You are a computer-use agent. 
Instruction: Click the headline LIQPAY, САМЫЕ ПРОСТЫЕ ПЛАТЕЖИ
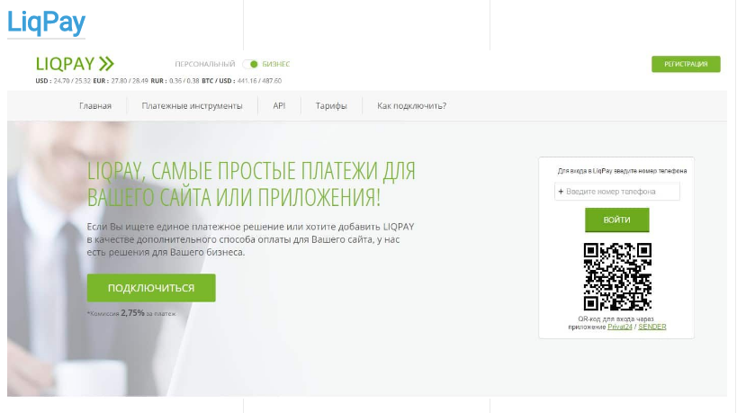pyautogui.click(x=251, y=184)
